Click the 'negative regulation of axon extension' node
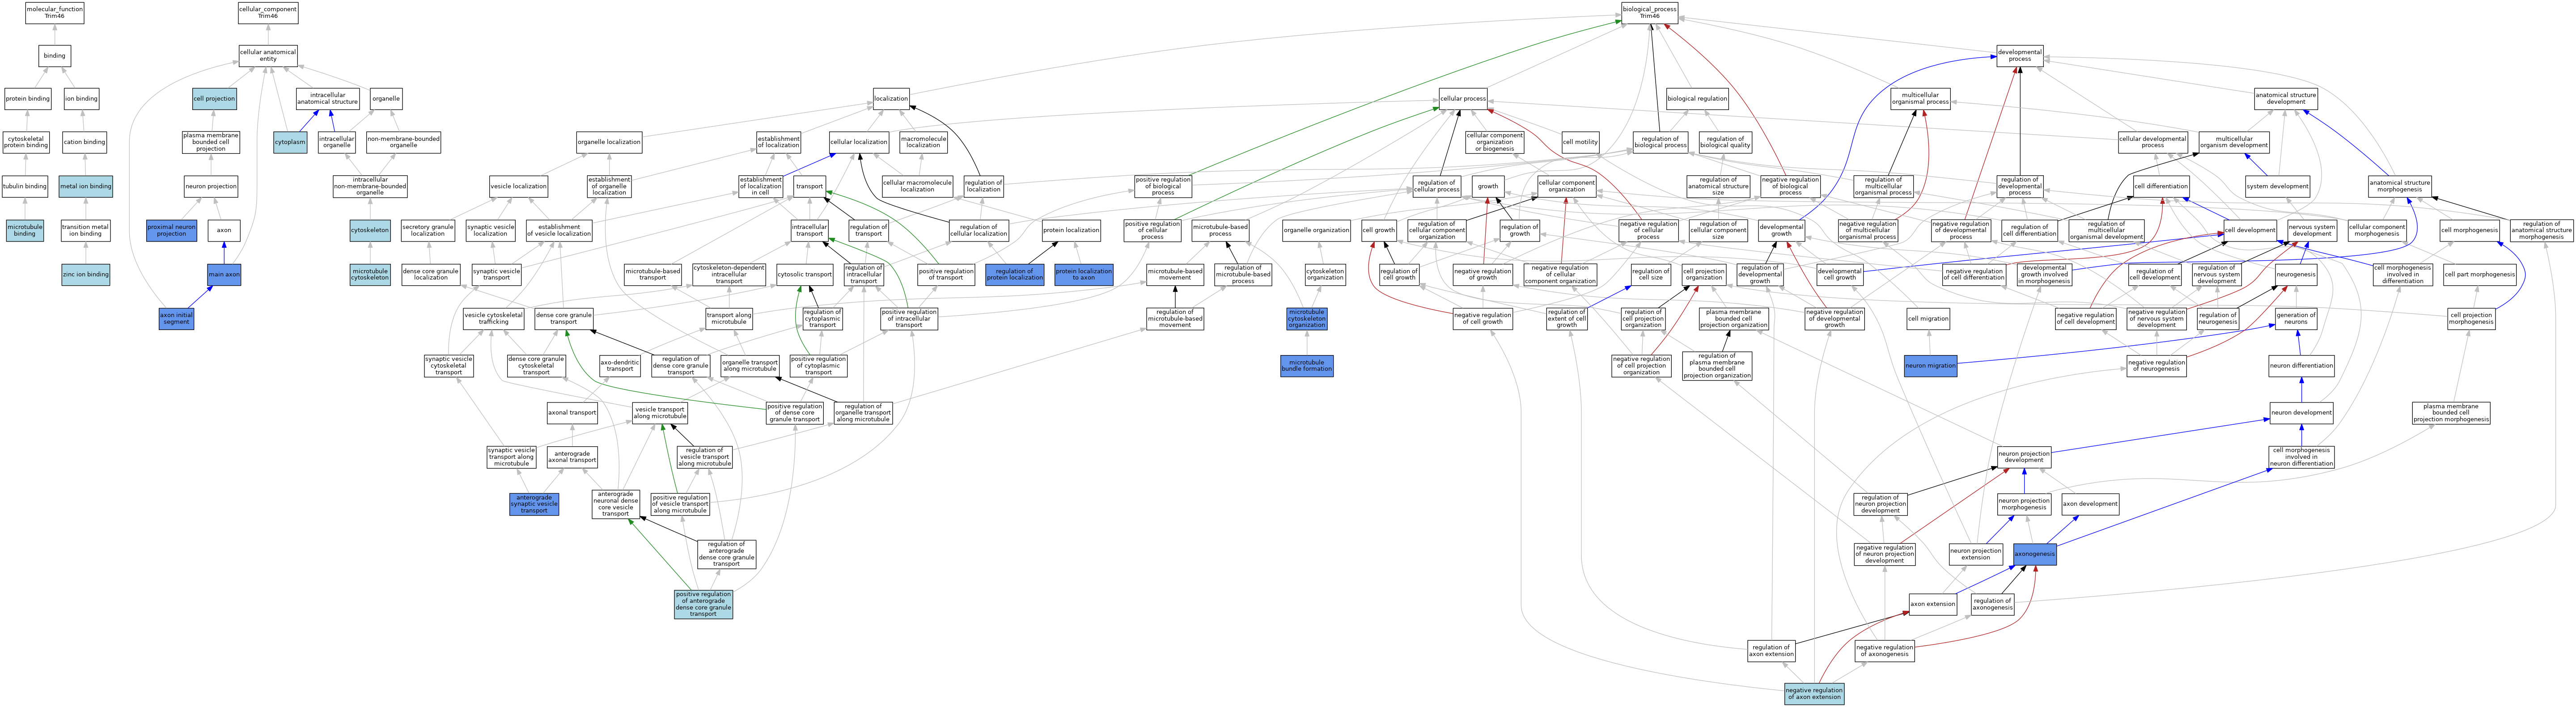Screen dimensions: 2576x707 click(x=1814, y=693)
